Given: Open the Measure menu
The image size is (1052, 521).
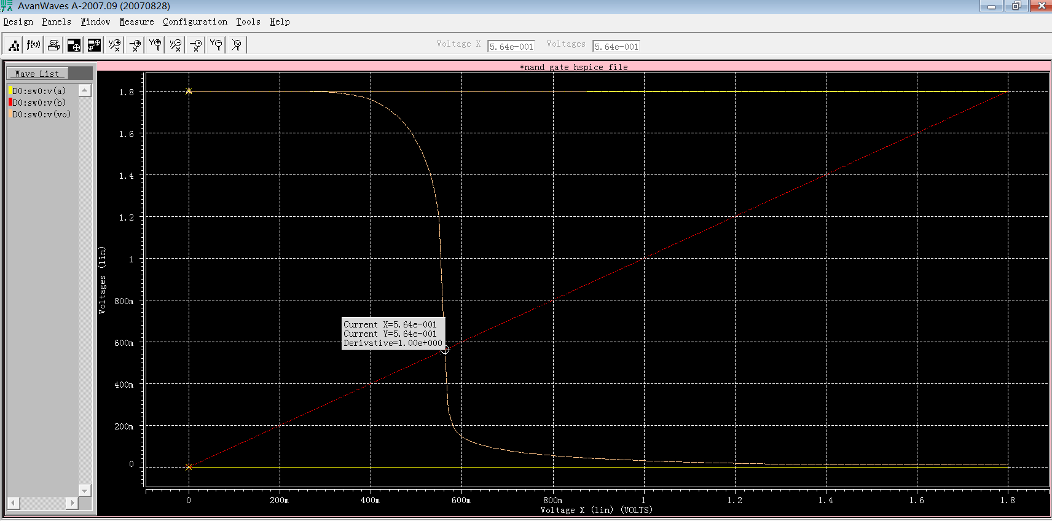Looking at the screenshot, I should click(x=136, y=22).
